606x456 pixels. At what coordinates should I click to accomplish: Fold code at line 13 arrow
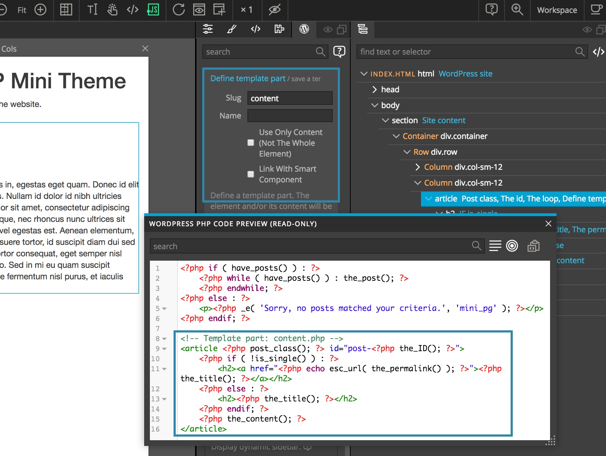164,399
